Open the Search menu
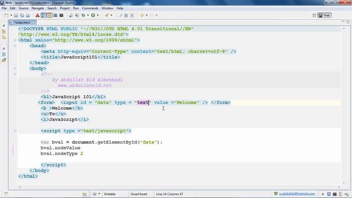The height and width of the screenshot is (198, 352). click(x=52, y=8)
